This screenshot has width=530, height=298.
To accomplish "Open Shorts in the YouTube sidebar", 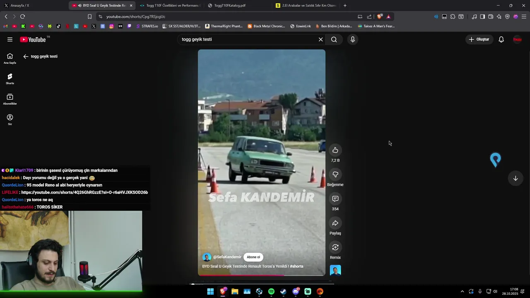I will click(10, 79).
